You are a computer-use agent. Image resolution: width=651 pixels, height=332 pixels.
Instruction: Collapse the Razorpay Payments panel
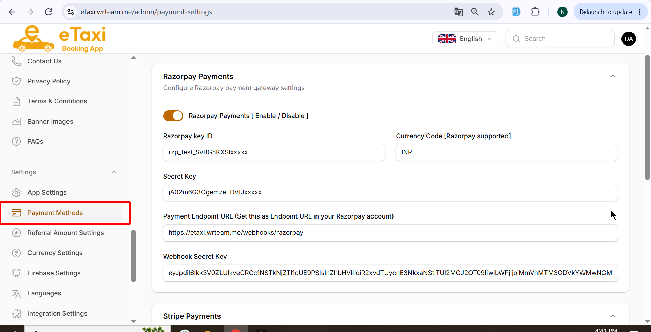[613, 76]
